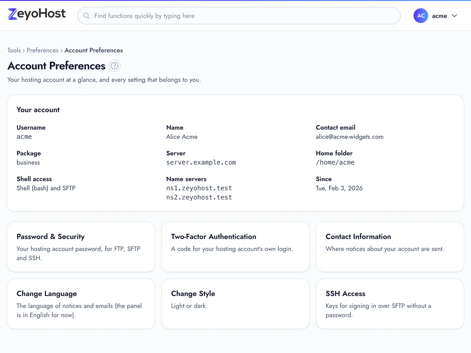
Task: Open the Password & Security card
Action: click(81, 247)
